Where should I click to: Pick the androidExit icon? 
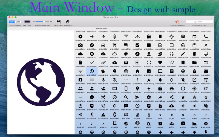click(x=137, y=63)
